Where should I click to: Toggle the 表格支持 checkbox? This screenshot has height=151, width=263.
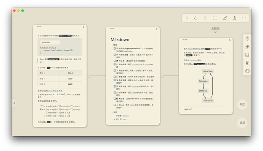(115, 80)
